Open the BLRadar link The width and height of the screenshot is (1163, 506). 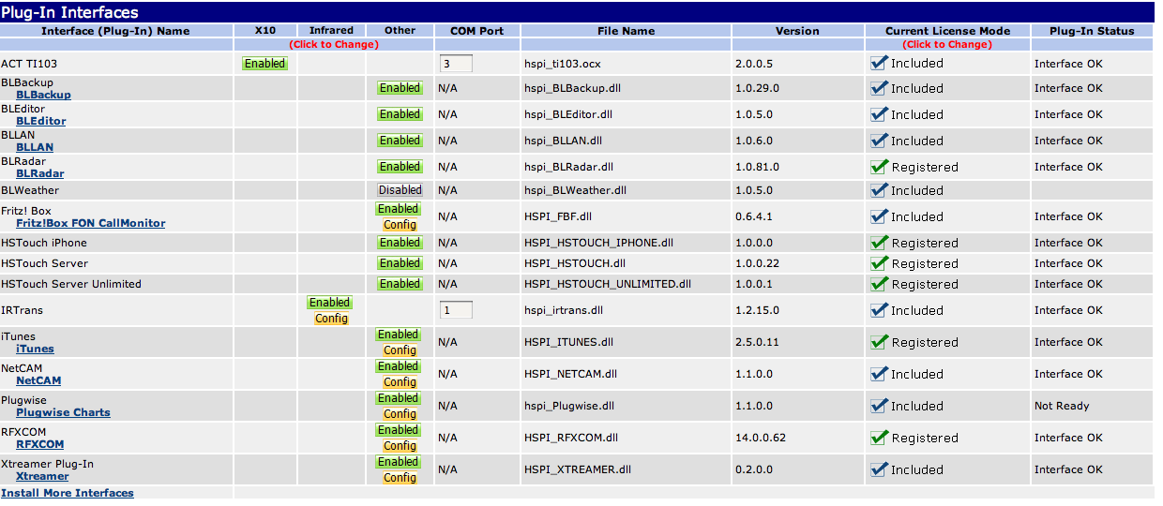pyautogui.click(x=40, y=173)
